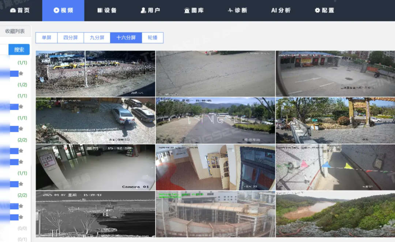The image size is (395, 242).
Task: Select the tree group showing (0/0)
Action: 22,228
